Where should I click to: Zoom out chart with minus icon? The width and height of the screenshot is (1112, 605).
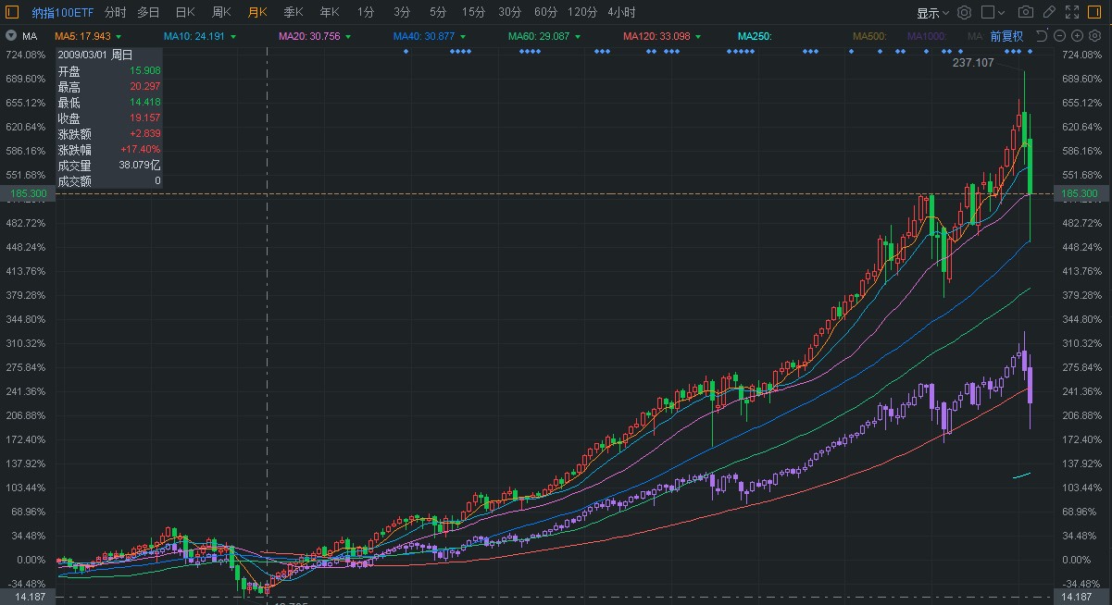pos(1059,36)
